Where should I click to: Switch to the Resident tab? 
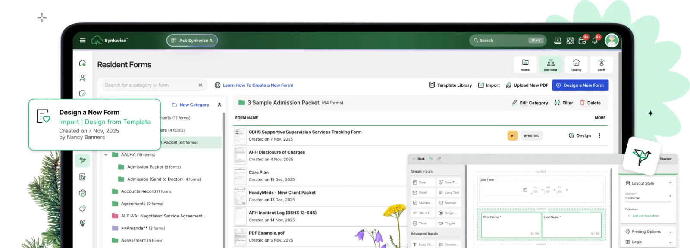click(x=551, y=65)
